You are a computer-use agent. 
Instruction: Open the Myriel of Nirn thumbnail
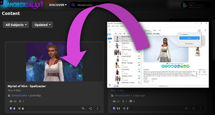click(54, 62)
